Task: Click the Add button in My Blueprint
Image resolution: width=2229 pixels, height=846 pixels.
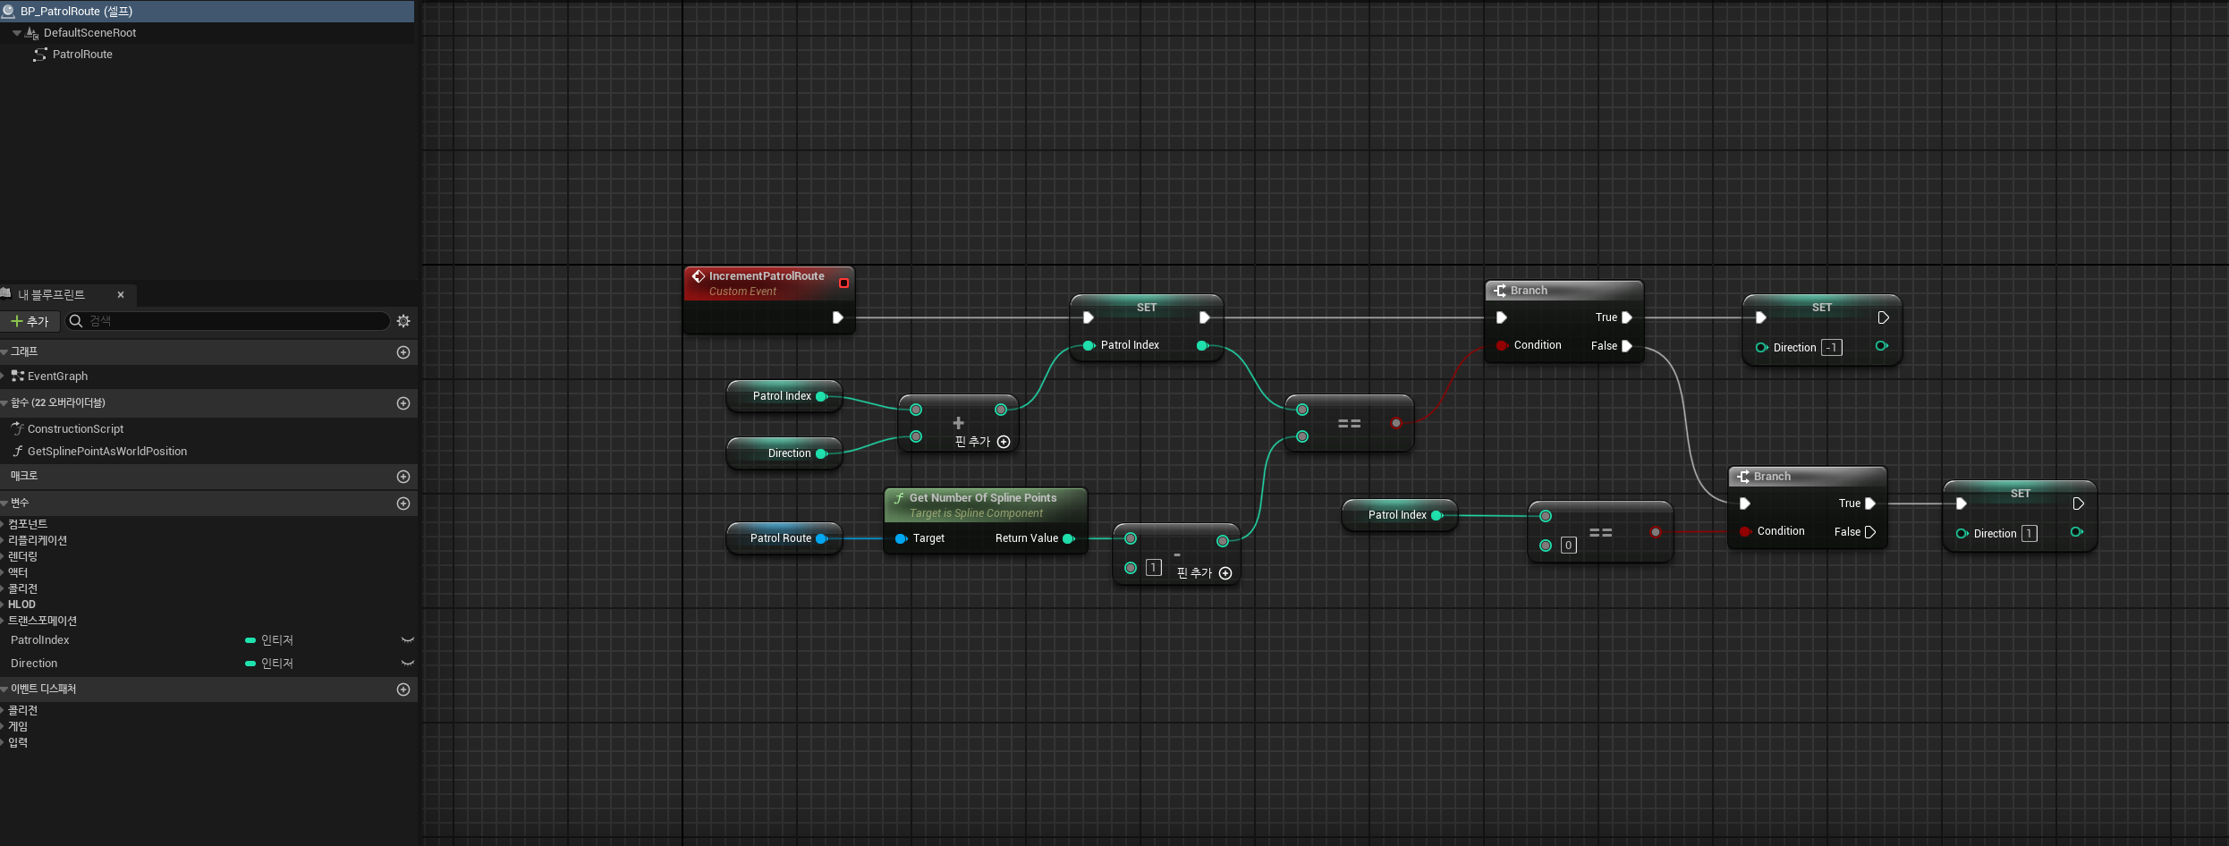Action: coord(30,321)
